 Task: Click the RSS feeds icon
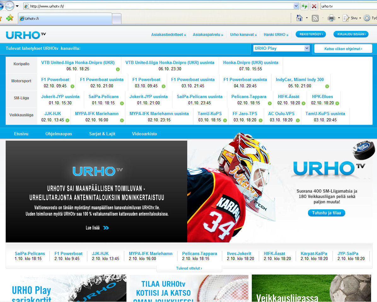pos(315,18)
